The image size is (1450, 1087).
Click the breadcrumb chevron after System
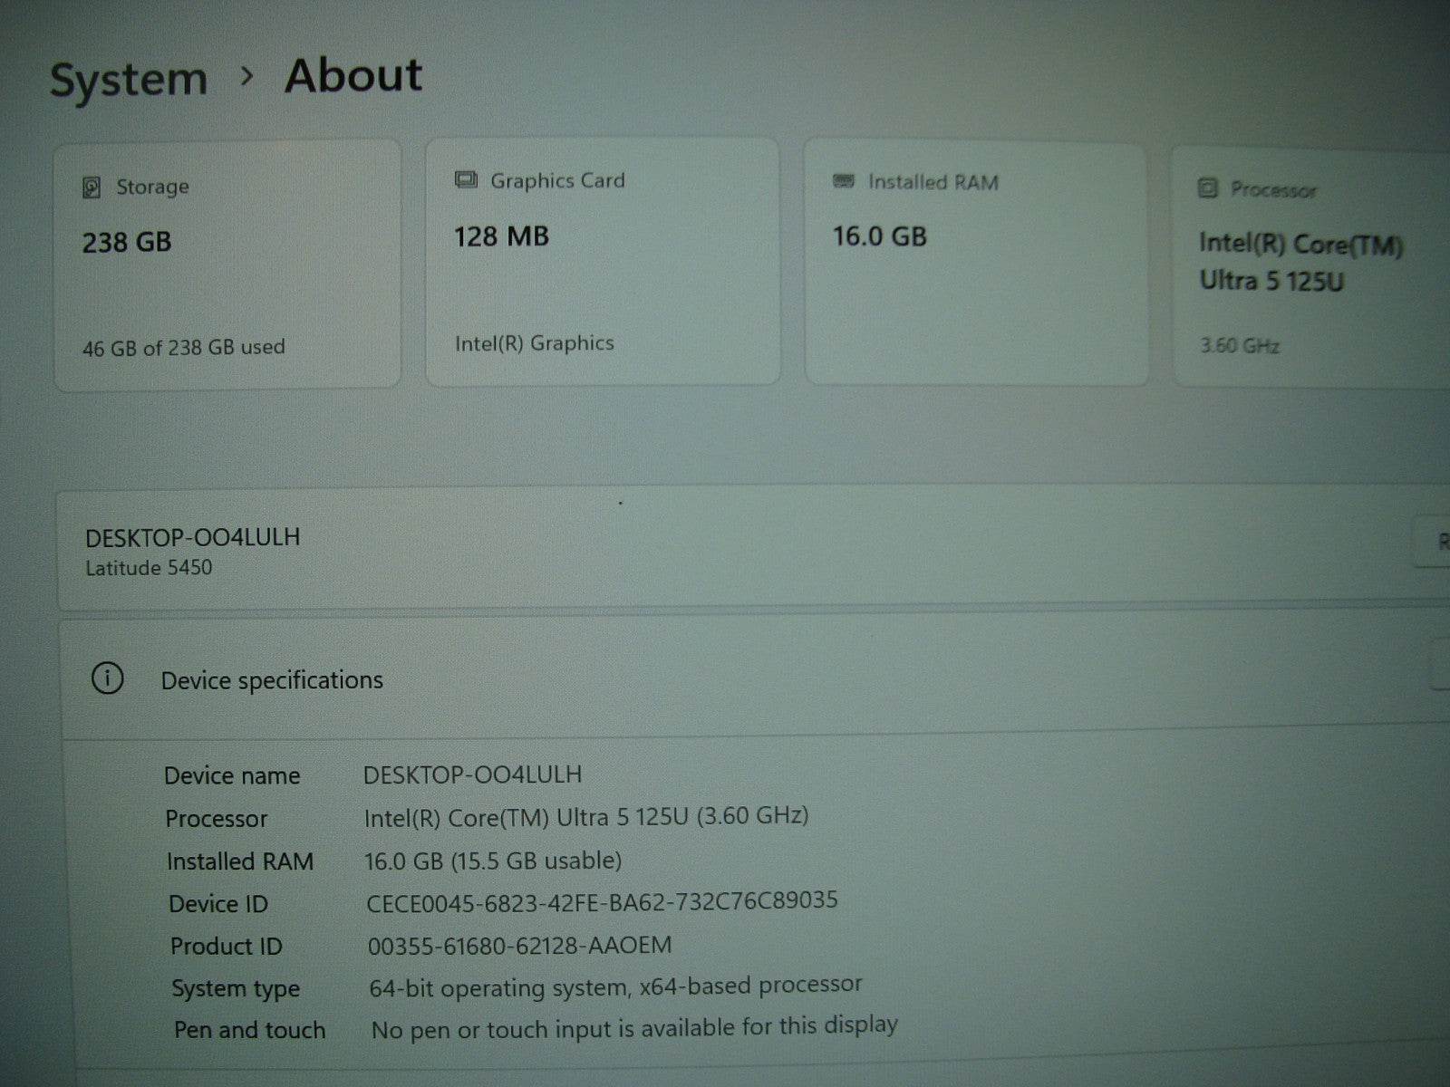pyautogui.click(x=246, y=77)
